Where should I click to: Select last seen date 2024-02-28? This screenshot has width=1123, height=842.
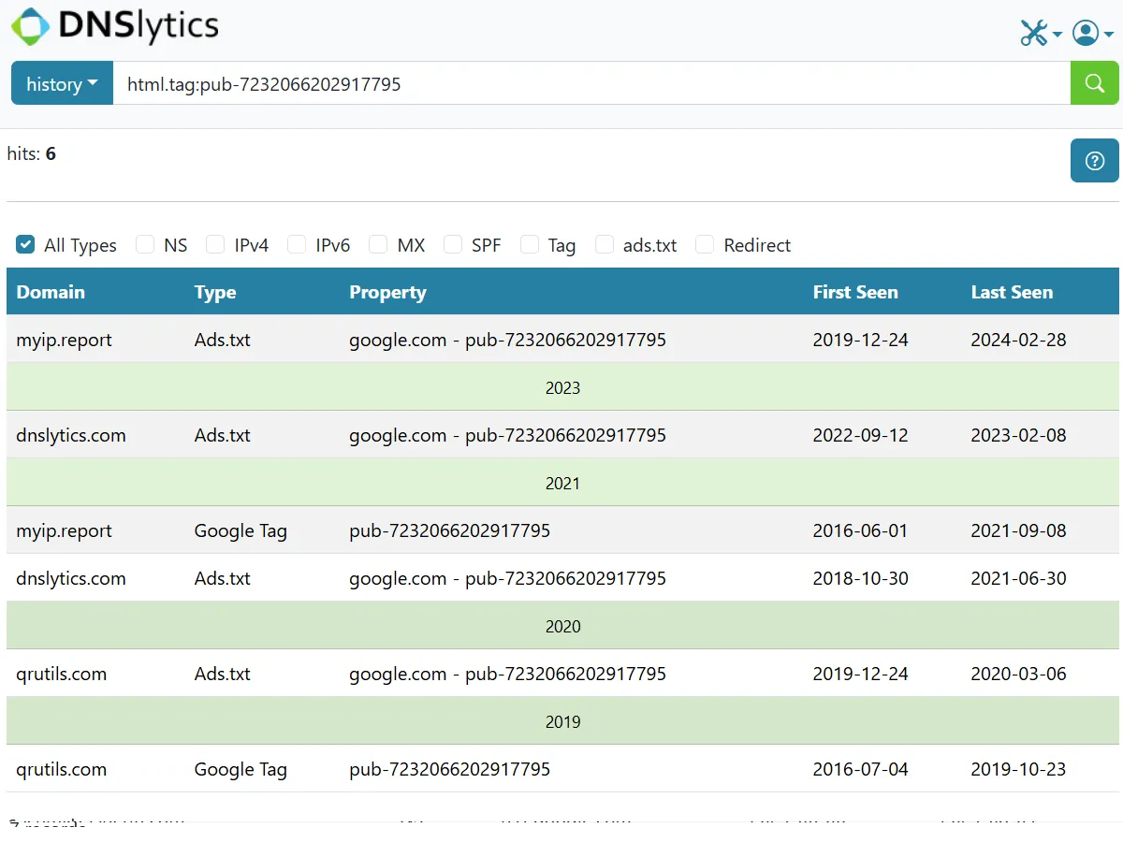click(x=1018, y=340)
